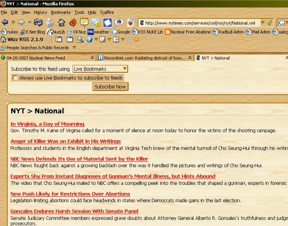Viewport: 288px width, 226px height.
Task: Open the 'Google' bookmark
Action: click(x=120, y=32)
